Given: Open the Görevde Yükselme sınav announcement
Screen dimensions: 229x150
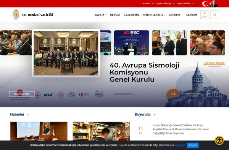Looking at the screenshot, I should point(181,129).
